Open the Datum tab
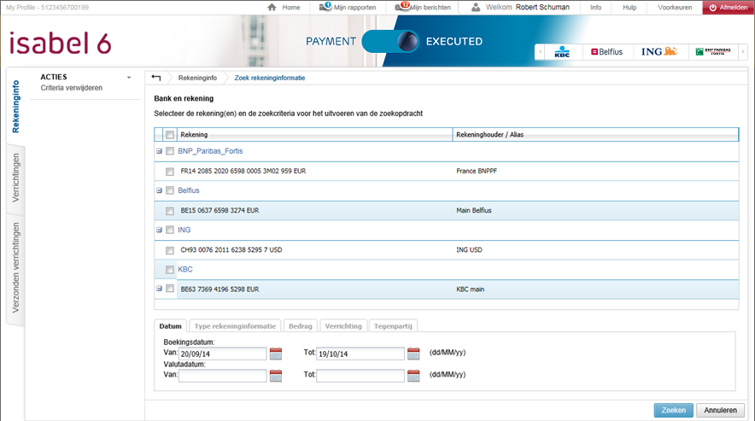 [x=170, y=325]
